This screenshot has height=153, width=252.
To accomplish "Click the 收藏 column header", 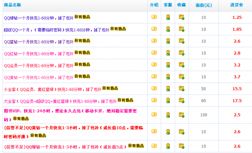I will (x=181, y=5).
